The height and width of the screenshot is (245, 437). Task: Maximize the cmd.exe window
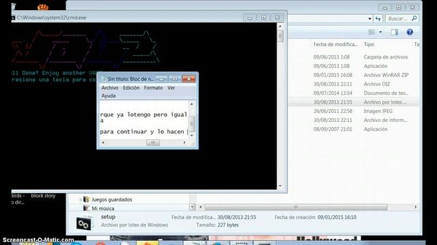tap(264, 18)
